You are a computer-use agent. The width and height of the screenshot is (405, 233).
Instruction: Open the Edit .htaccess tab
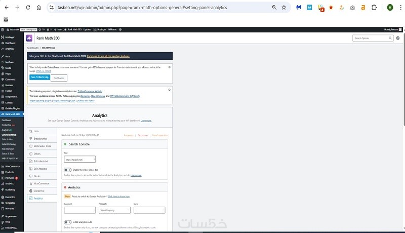(42, 169)
